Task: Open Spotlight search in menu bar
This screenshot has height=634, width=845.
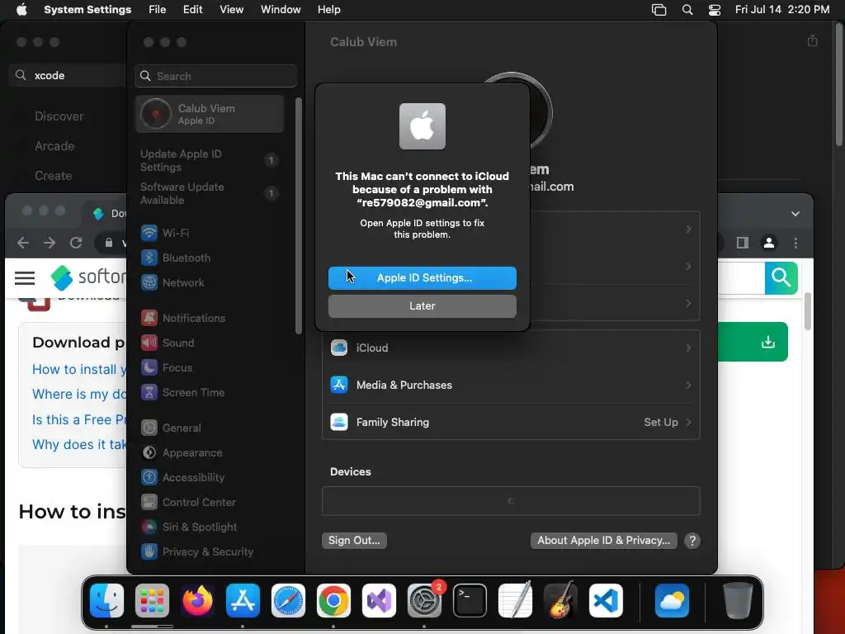Action: tap(687, 10)
